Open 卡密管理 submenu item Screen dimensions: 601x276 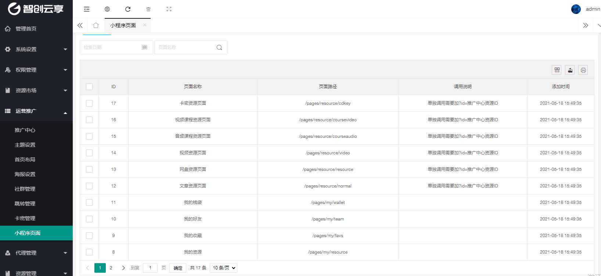click(36, 218)
